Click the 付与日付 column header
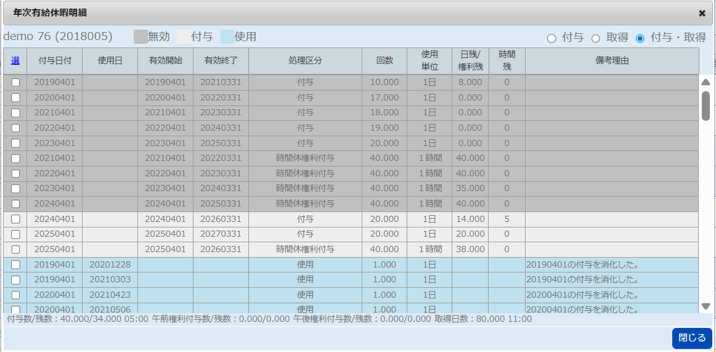This screenshot has height=352, width=716. pyautogui.click(x=55, y=60)
